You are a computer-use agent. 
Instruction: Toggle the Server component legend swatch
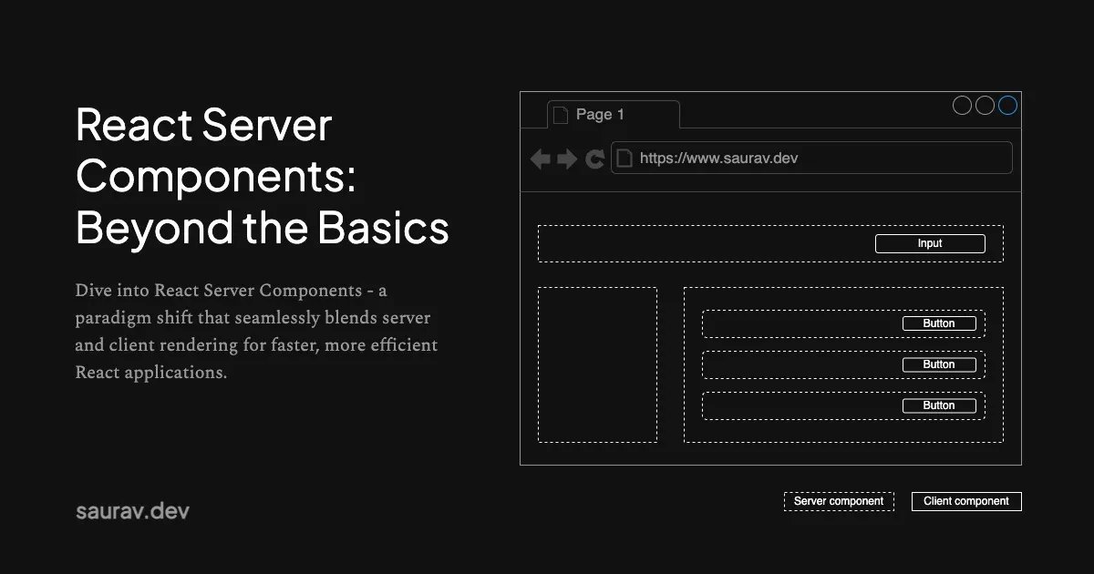click(x=839, y=501)
